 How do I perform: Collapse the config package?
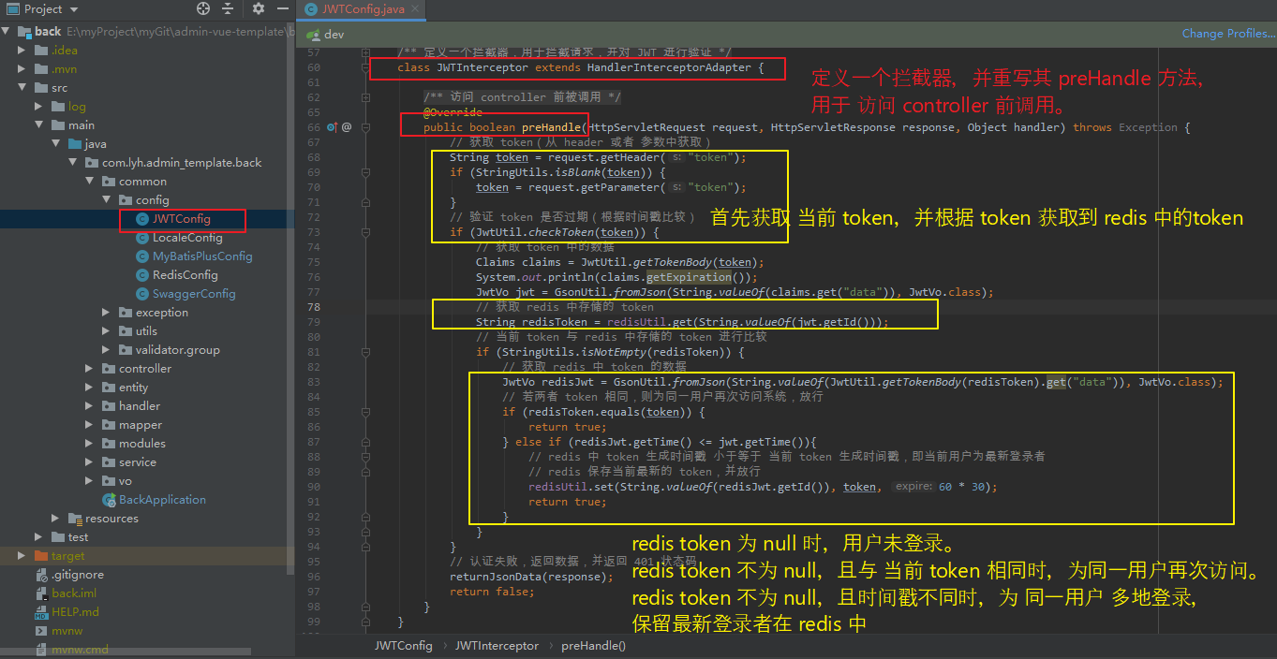(107, 199)
